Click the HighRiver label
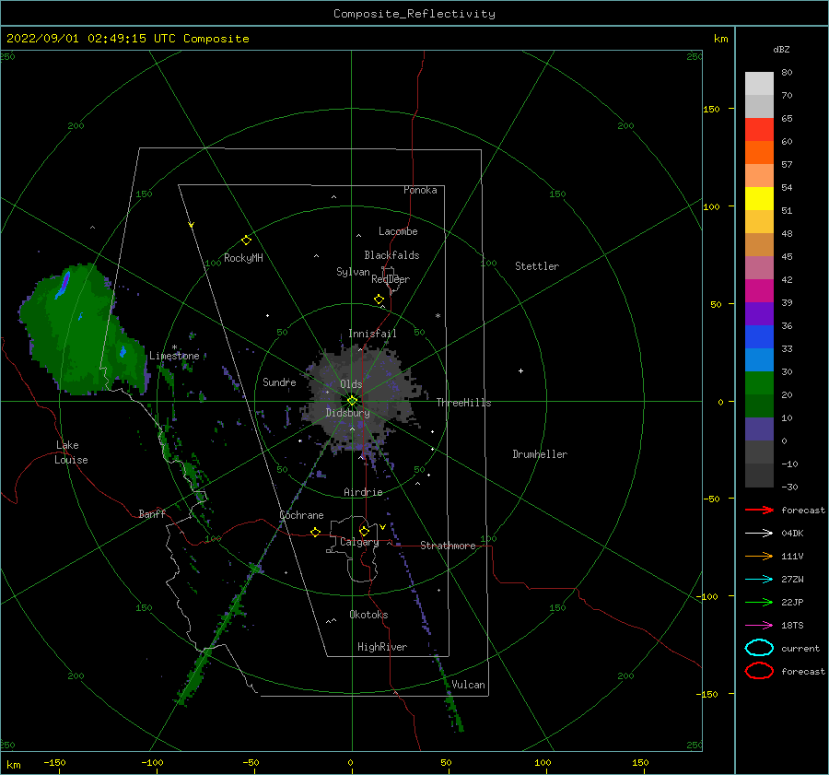This screenshot has height=775, width=829. [x=381, y=647]
